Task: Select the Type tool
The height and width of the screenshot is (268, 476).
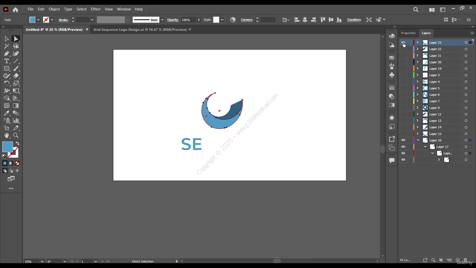Action: point(7,61)
